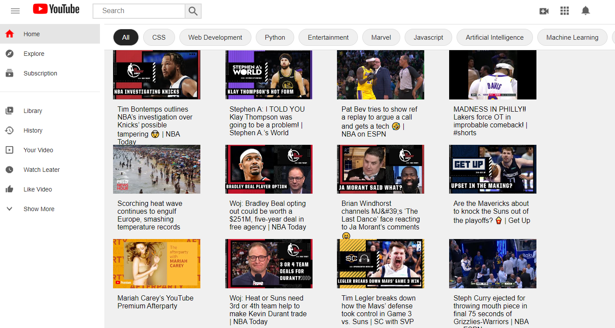Open the Bradley Beal Player Option thumbnail
615x328 pixels.
pyautogui.click(x=269, y=169)
